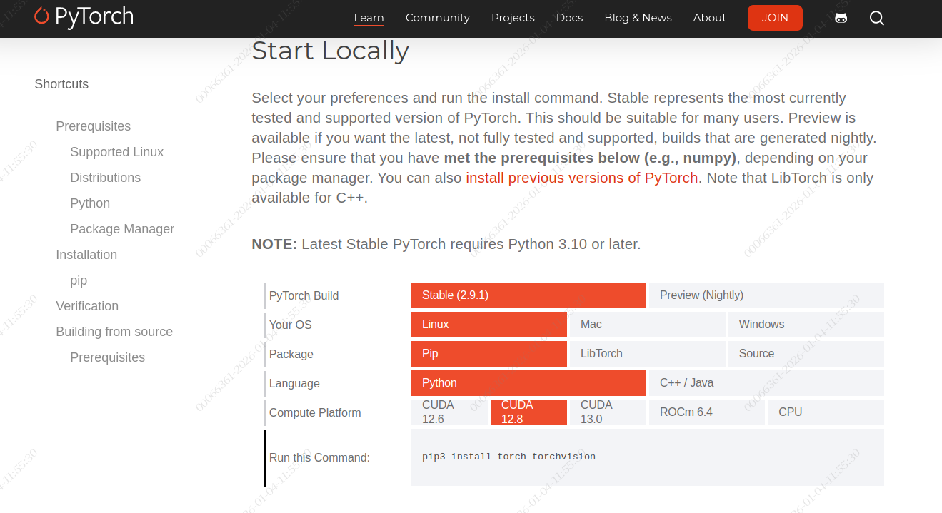This screenshot has width=942, height=513.
Task: Select the Source package option
Action: [806, 354]
